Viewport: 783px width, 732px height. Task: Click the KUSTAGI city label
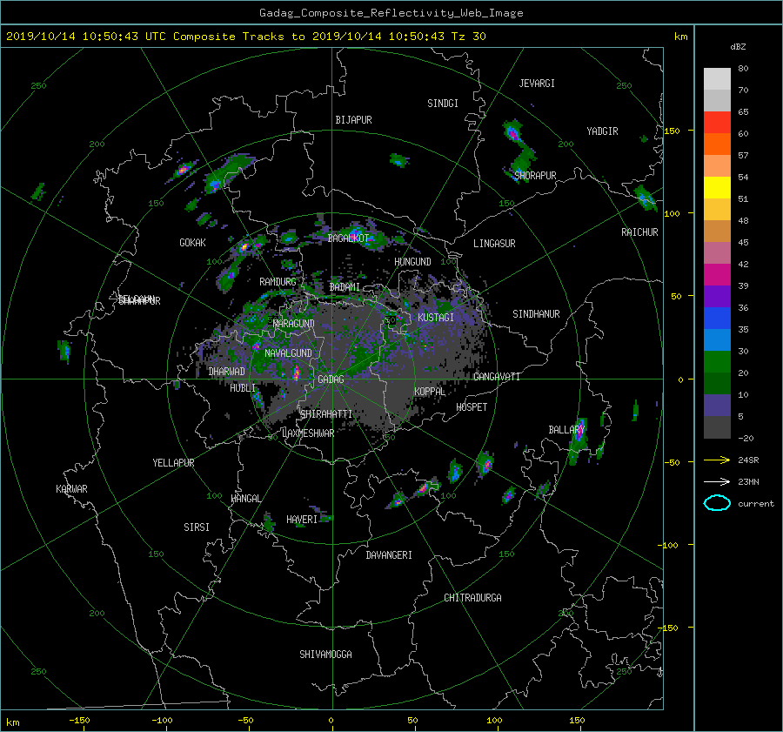pyautogui.click(x=436, y=318)
